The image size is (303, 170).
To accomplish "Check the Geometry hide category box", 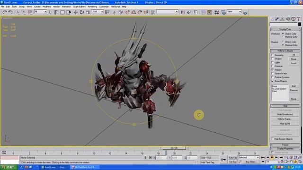I will click(x=273, y=55).
